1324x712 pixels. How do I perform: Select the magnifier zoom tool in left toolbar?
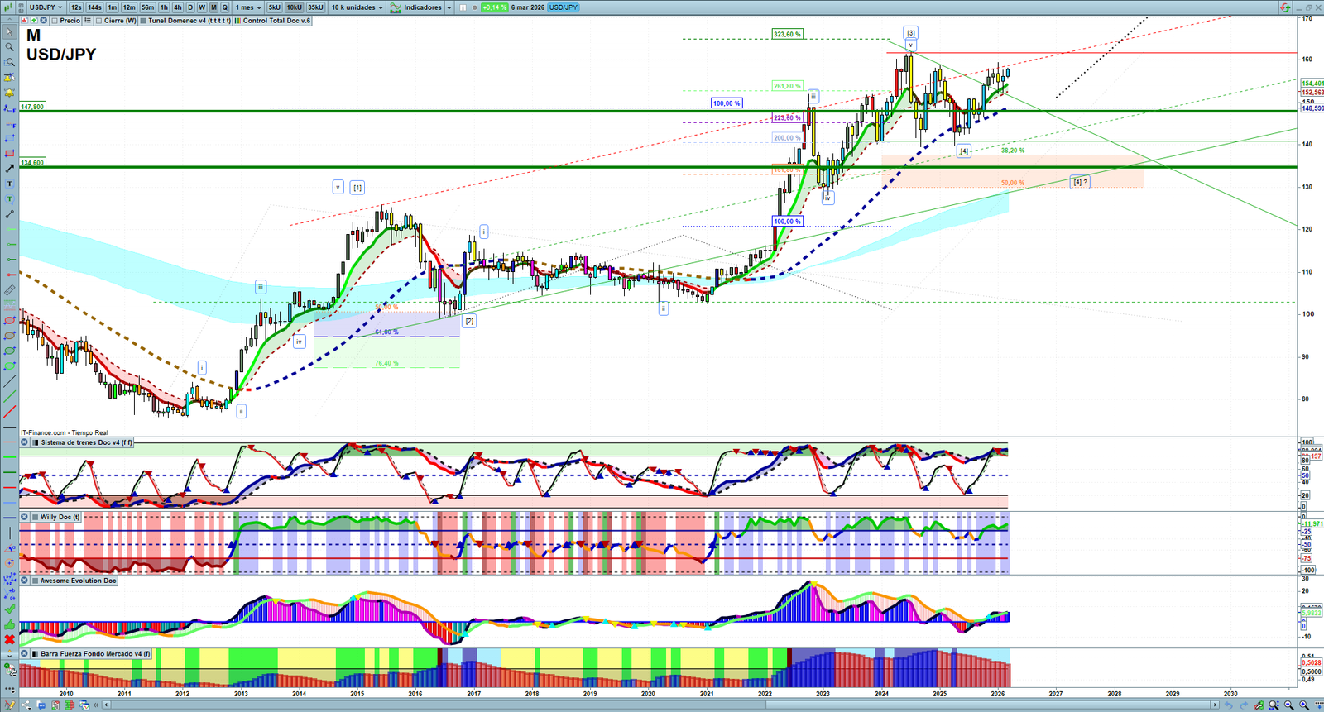click(10, 47)
